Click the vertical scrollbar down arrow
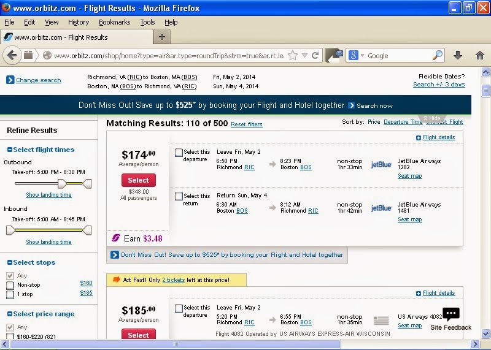The height and width of the screenshot is (350, 491). 485,333
